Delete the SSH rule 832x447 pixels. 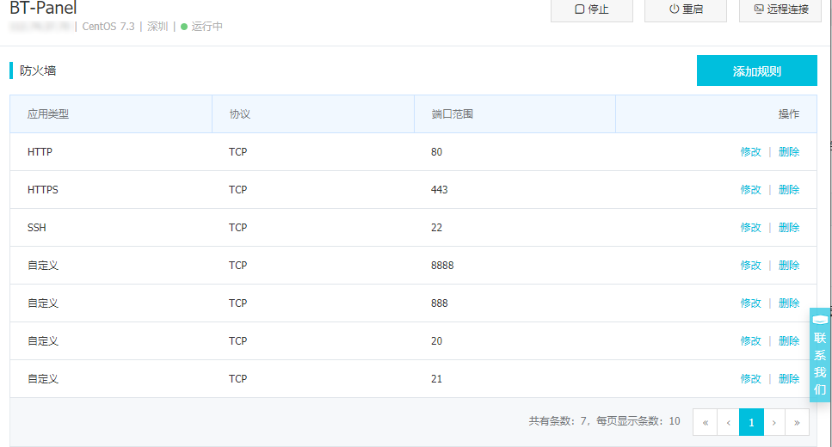coord(789,228)
